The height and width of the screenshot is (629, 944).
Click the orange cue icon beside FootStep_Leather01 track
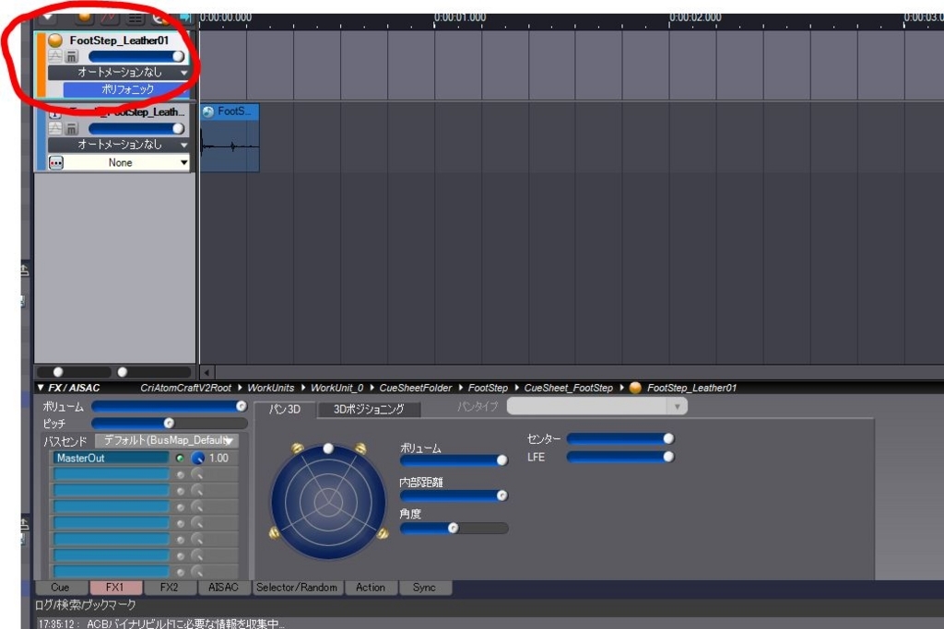55,41
